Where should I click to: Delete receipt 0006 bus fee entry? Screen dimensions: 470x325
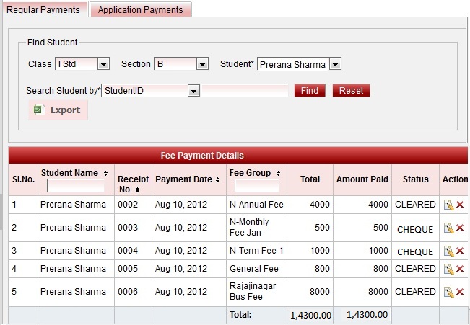pos(459,292)
